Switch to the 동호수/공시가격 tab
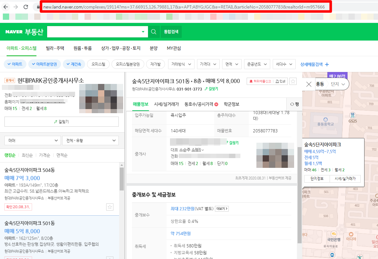This screenshot has height=259, width=378. click(201, 104)
